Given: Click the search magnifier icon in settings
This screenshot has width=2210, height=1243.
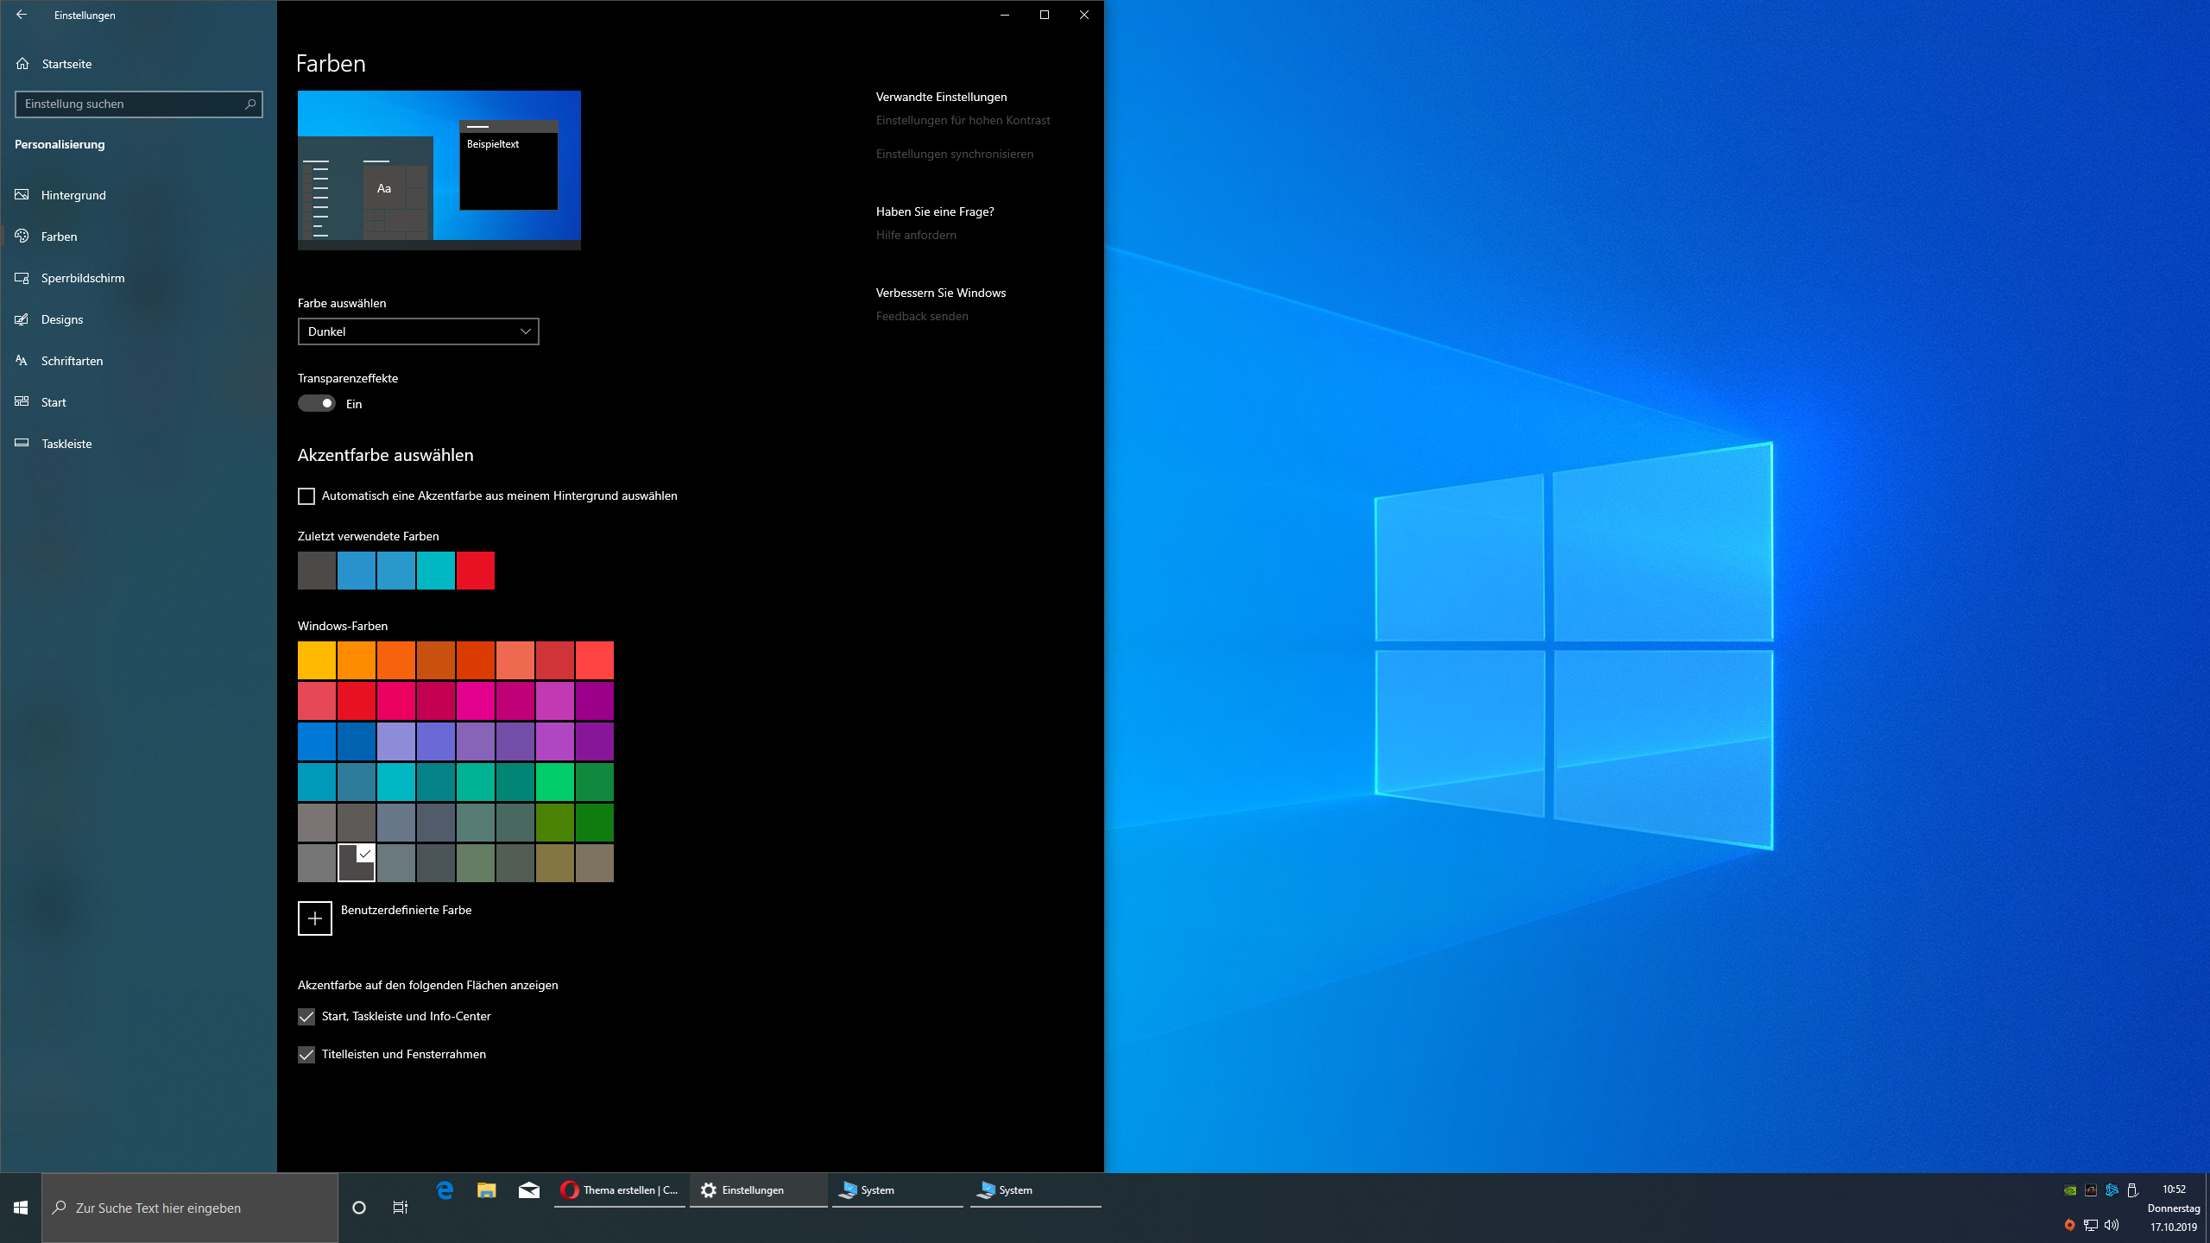Looking at the screenshot, I should [250, 104].
